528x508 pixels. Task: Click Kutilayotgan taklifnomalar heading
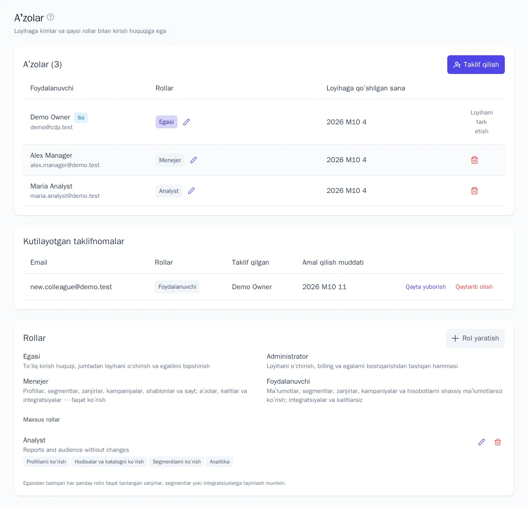pyautogui.click(x=74, y=241)
